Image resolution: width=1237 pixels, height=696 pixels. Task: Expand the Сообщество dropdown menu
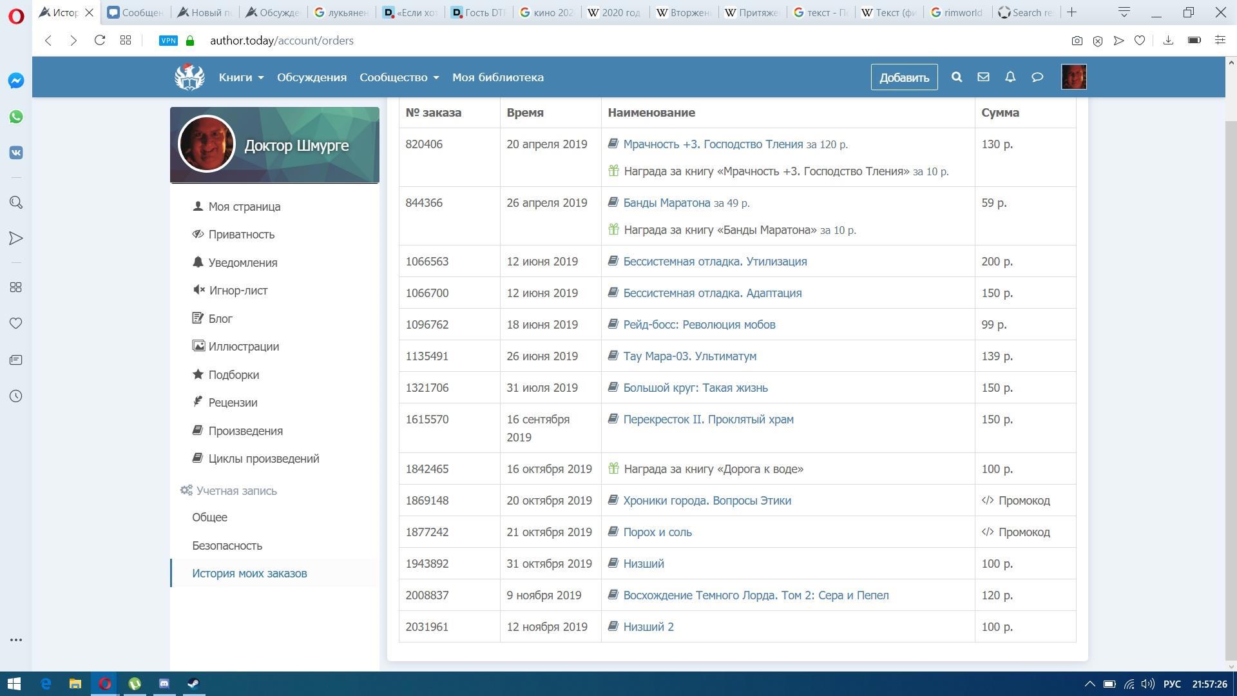(399, 77)
